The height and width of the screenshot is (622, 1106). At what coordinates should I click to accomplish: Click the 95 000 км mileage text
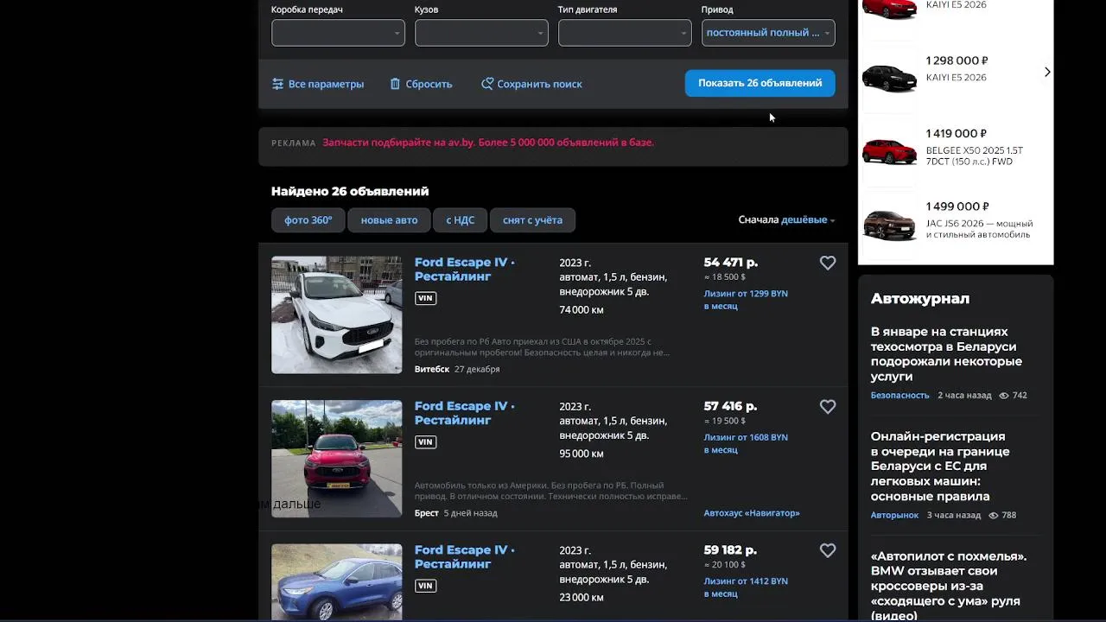coord(582,454)
